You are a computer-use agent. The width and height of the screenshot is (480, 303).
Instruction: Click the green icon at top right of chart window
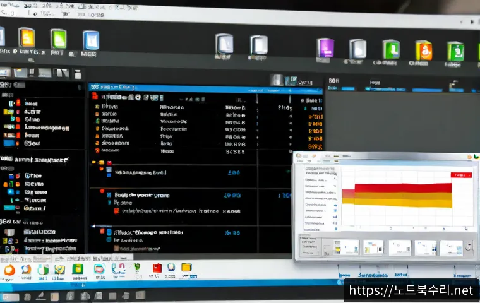pyautogui.click(x=476, y=157)
